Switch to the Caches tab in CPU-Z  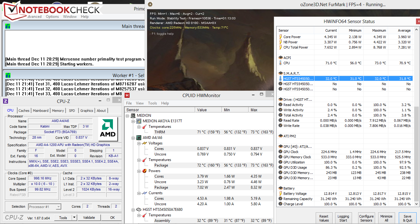24,111
